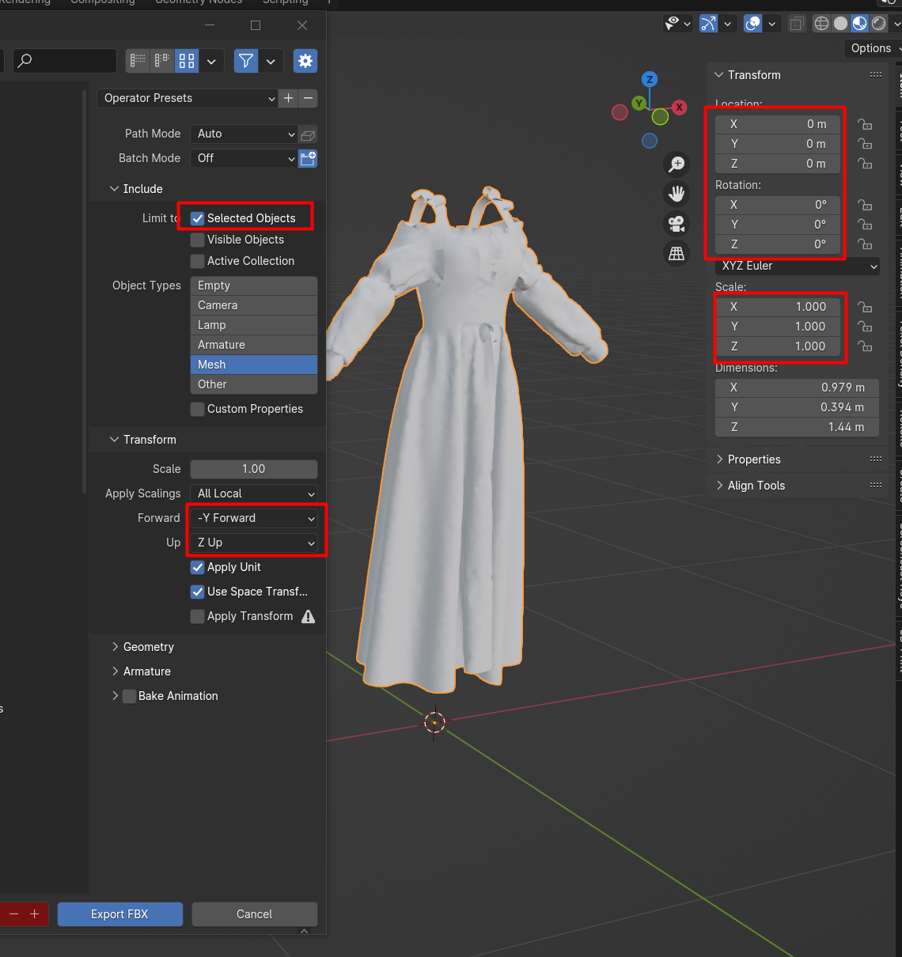Viewport: 902px width, 957px height.
Task: Click the pan view hand icon
Action: 676,194
